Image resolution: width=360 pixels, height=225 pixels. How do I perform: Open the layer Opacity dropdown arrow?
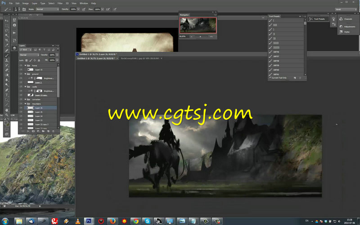coord(57,55)
